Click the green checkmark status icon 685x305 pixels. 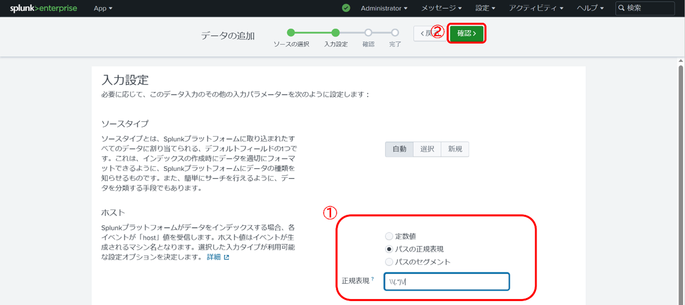[x=346, y=8]
